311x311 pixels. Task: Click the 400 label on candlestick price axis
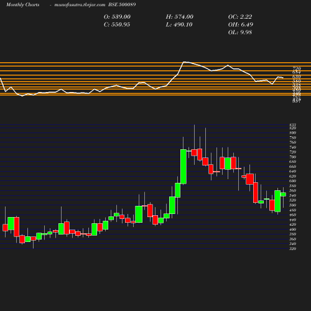point(292,230)
